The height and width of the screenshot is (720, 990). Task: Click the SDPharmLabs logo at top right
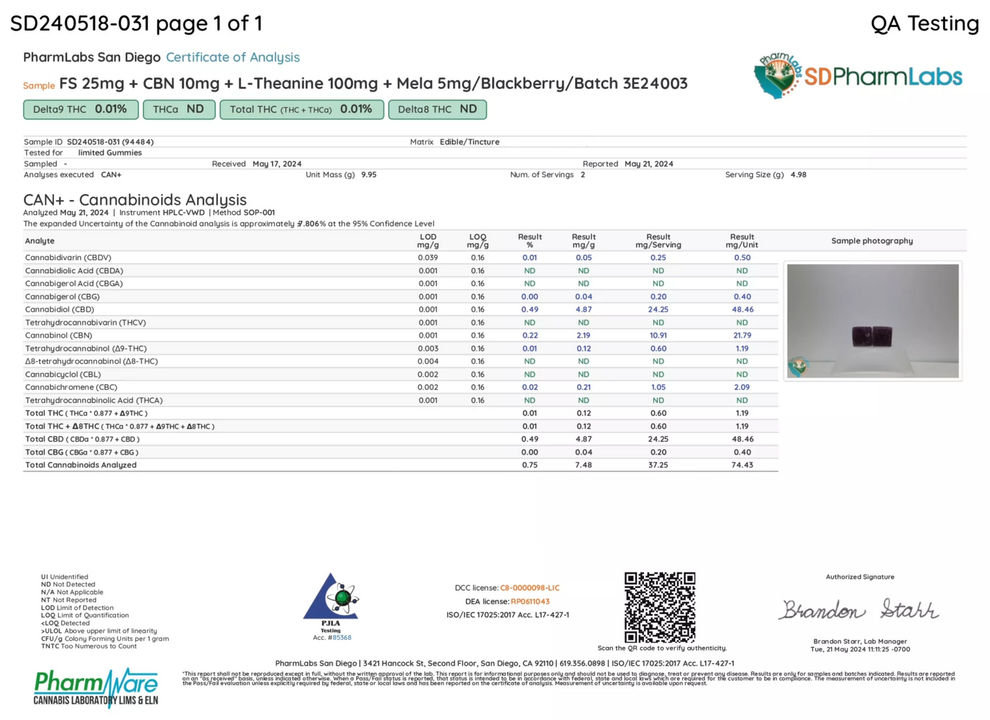tap(858, 76)
